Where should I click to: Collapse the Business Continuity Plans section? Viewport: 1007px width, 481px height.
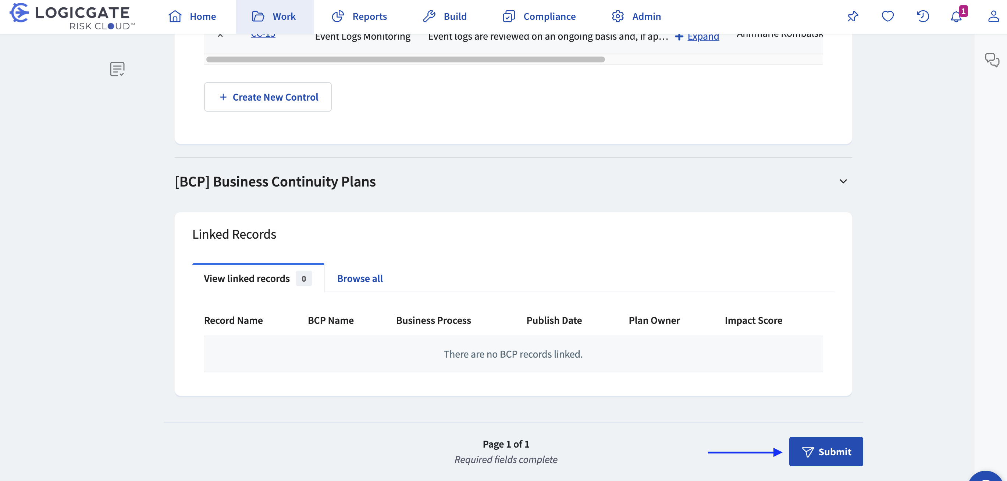(x=843, y=181)
